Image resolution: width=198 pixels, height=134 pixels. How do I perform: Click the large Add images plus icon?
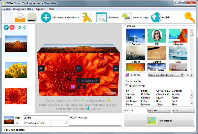point(46,17)
